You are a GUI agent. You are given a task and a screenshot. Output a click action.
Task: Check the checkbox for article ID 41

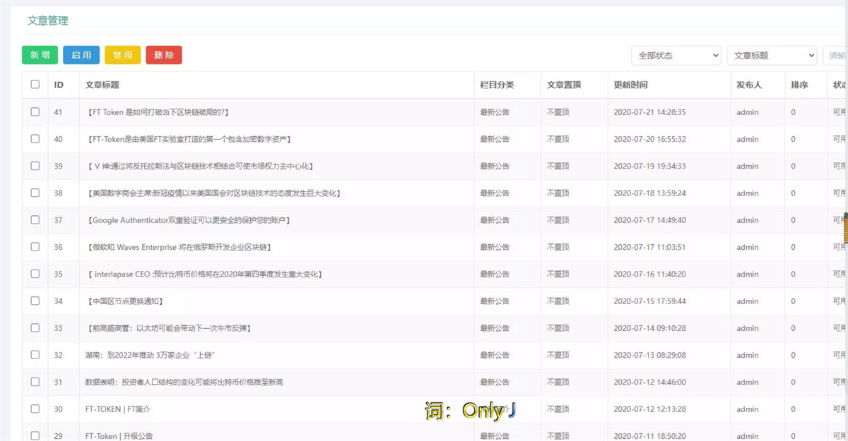[x=33, y=112]
